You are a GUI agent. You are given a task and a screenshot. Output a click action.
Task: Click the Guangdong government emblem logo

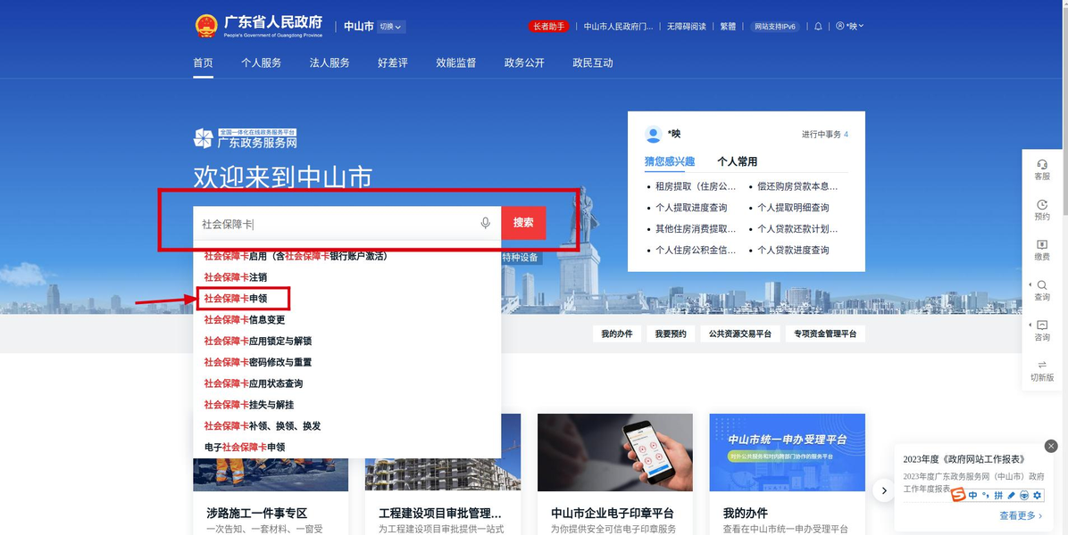pyautogui.click(x=205, y=26)
